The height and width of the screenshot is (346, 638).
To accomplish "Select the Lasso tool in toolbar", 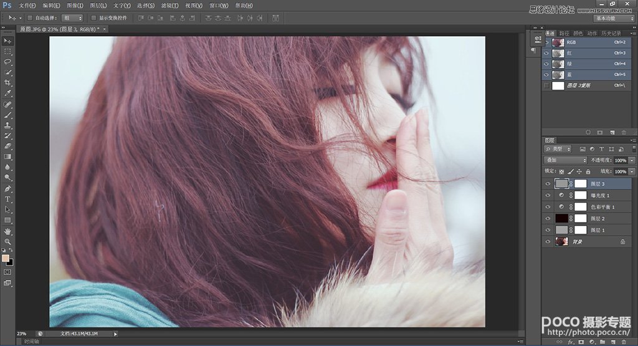I will (x=8, y=62).
